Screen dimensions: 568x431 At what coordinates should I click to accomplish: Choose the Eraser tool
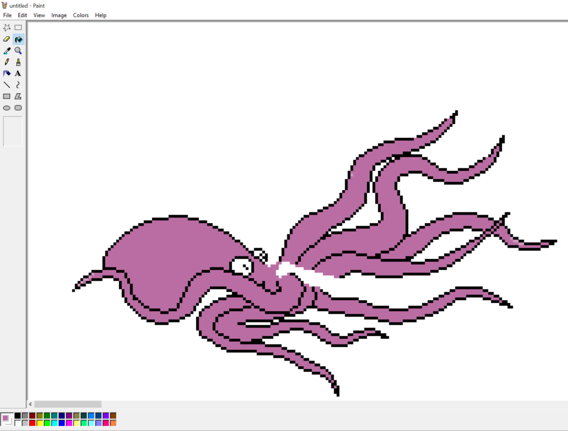[x=7, y=39]
